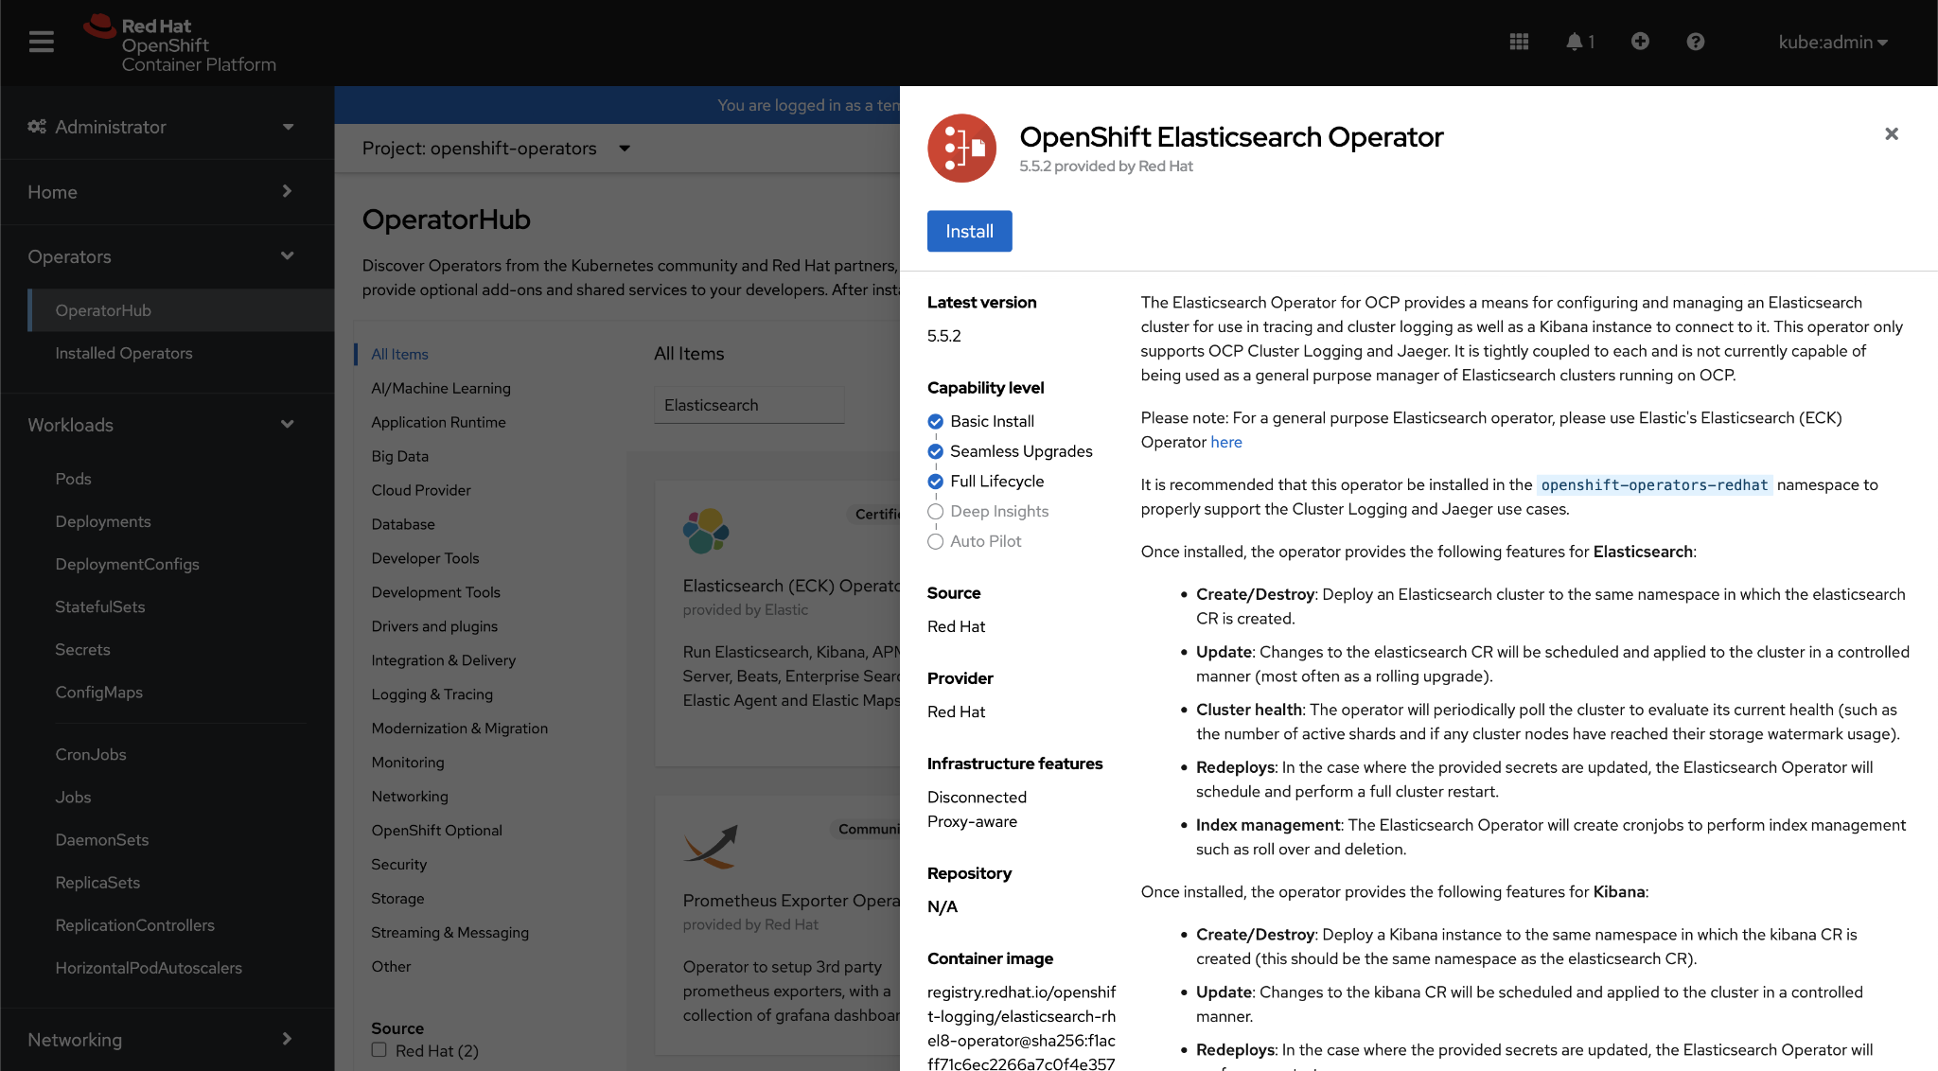Open Jobs in the sidebar
This screenshot has height=1071, width=1938.
point(73,797)
